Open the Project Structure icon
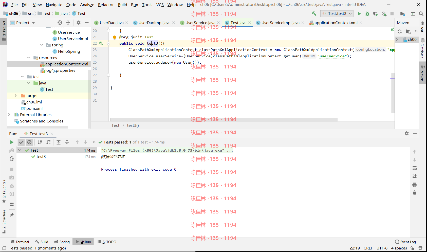This screenshot has height=252, width=427. click(402, 14)
